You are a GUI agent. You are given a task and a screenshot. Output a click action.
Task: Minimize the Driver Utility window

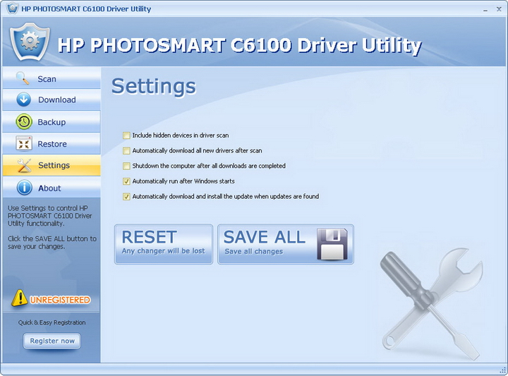coord(485,9)
